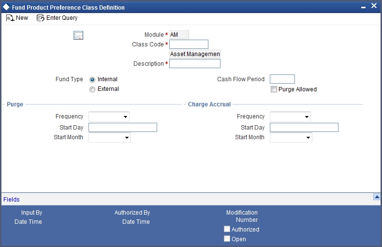Select the External fund type
The image size is (382, 247).
click(92, 89)
